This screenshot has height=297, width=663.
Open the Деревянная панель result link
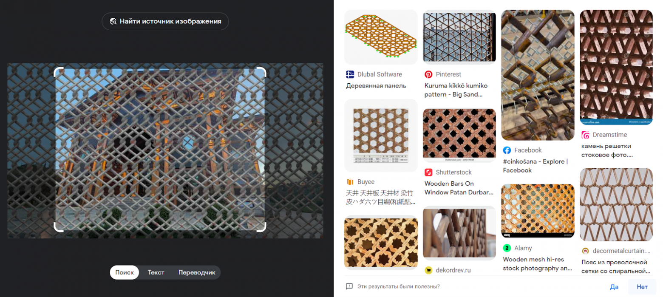pyautogui.click(x=376, y=86)
